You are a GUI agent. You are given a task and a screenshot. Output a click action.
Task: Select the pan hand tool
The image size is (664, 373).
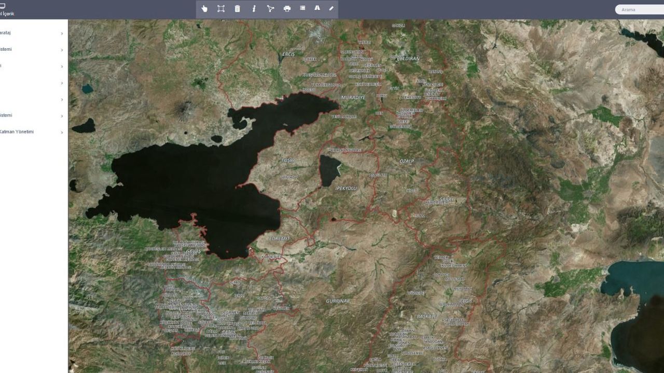(x=204, y=8)
